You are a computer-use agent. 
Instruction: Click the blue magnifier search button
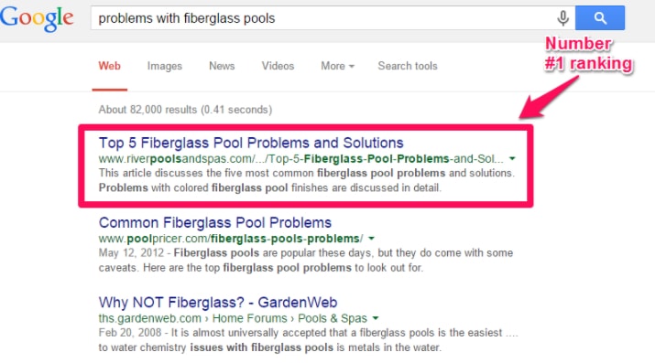click(x=600, y=18)
